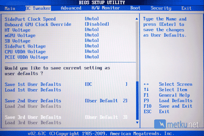
Task: Select the CPU VDDA Voltage setting
Action: (25, 52)
